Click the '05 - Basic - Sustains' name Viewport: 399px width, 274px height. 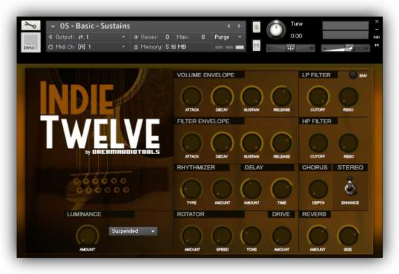pos(95,26)
